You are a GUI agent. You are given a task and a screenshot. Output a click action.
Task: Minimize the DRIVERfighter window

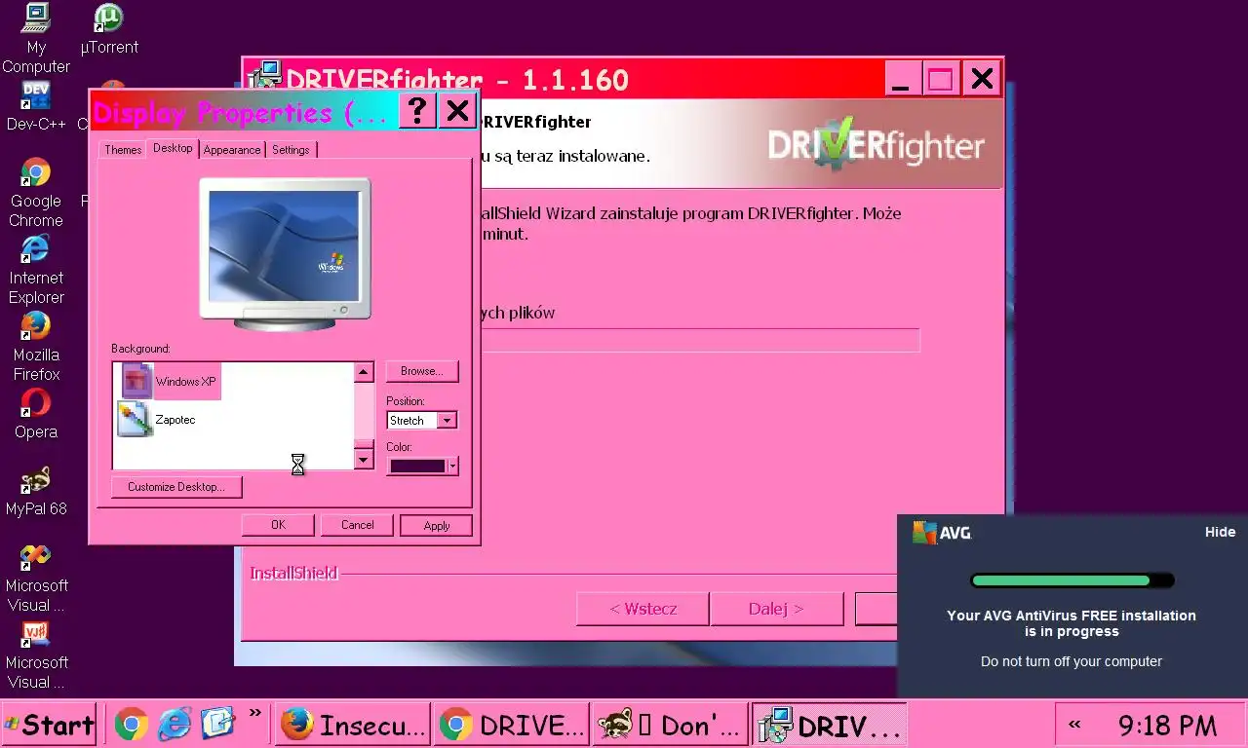pyautogui.click(x=901, y=79)
